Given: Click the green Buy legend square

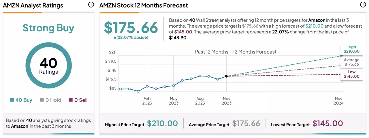Looking at the screenshot, I should point(12,100).
